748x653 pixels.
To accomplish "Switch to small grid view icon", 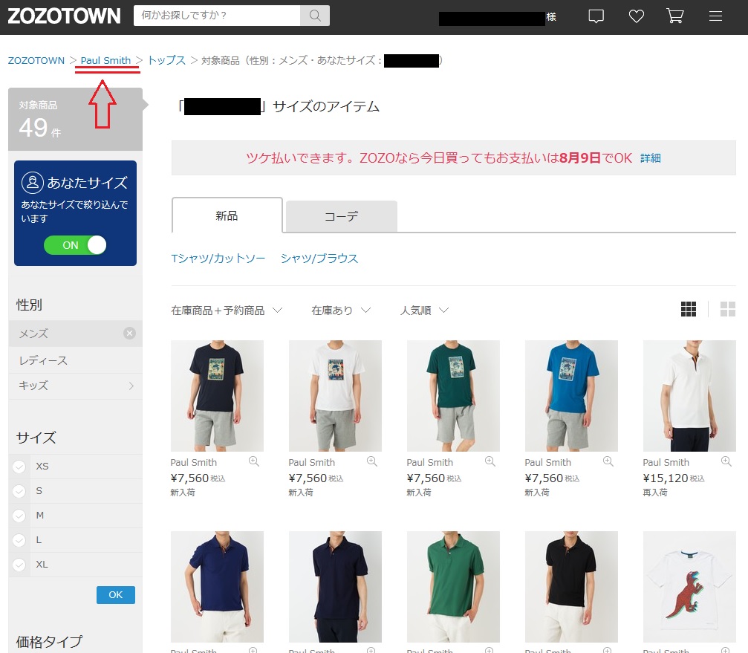I will pos(688,309).
